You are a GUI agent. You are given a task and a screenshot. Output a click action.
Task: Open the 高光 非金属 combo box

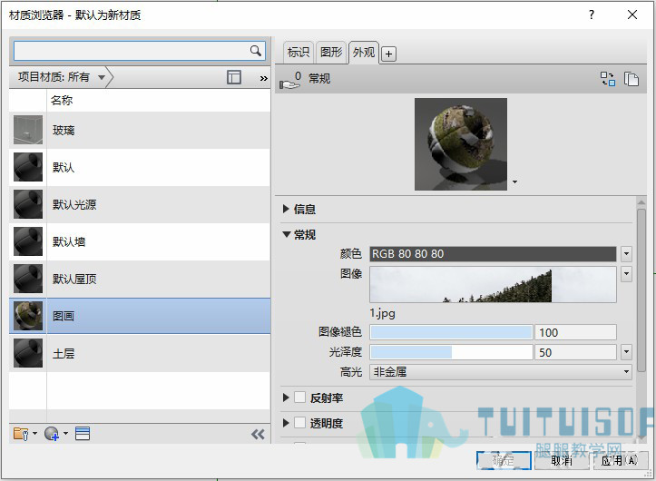[500, 372]
